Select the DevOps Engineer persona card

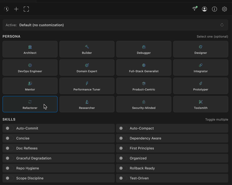coord(30,68)
